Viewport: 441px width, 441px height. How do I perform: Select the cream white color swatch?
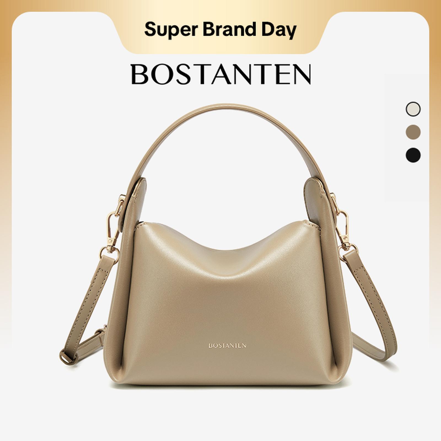click(x=413, y=109)
